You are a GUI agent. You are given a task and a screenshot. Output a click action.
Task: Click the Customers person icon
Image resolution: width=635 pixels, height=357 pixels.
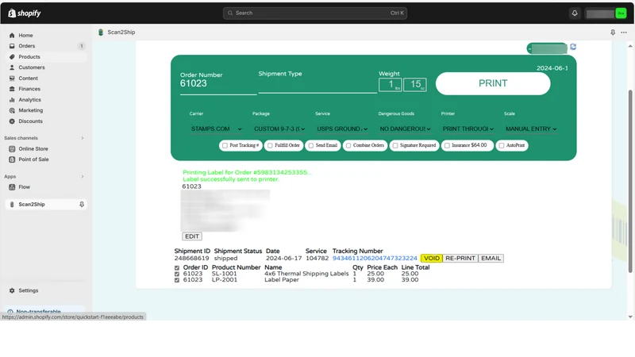[x=12, y=67]
